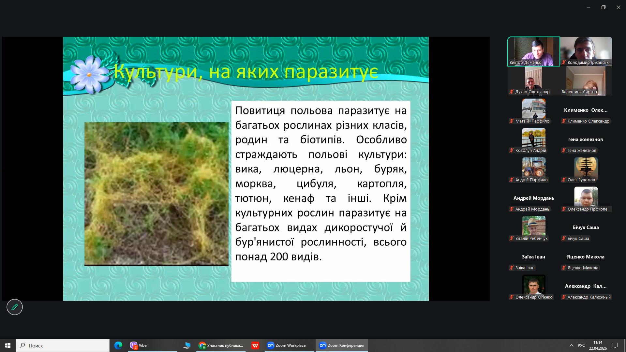Screen dimensions: 626x352
Task: Expand system tray hidden icons chevron
Action: (x=571, y=345)
